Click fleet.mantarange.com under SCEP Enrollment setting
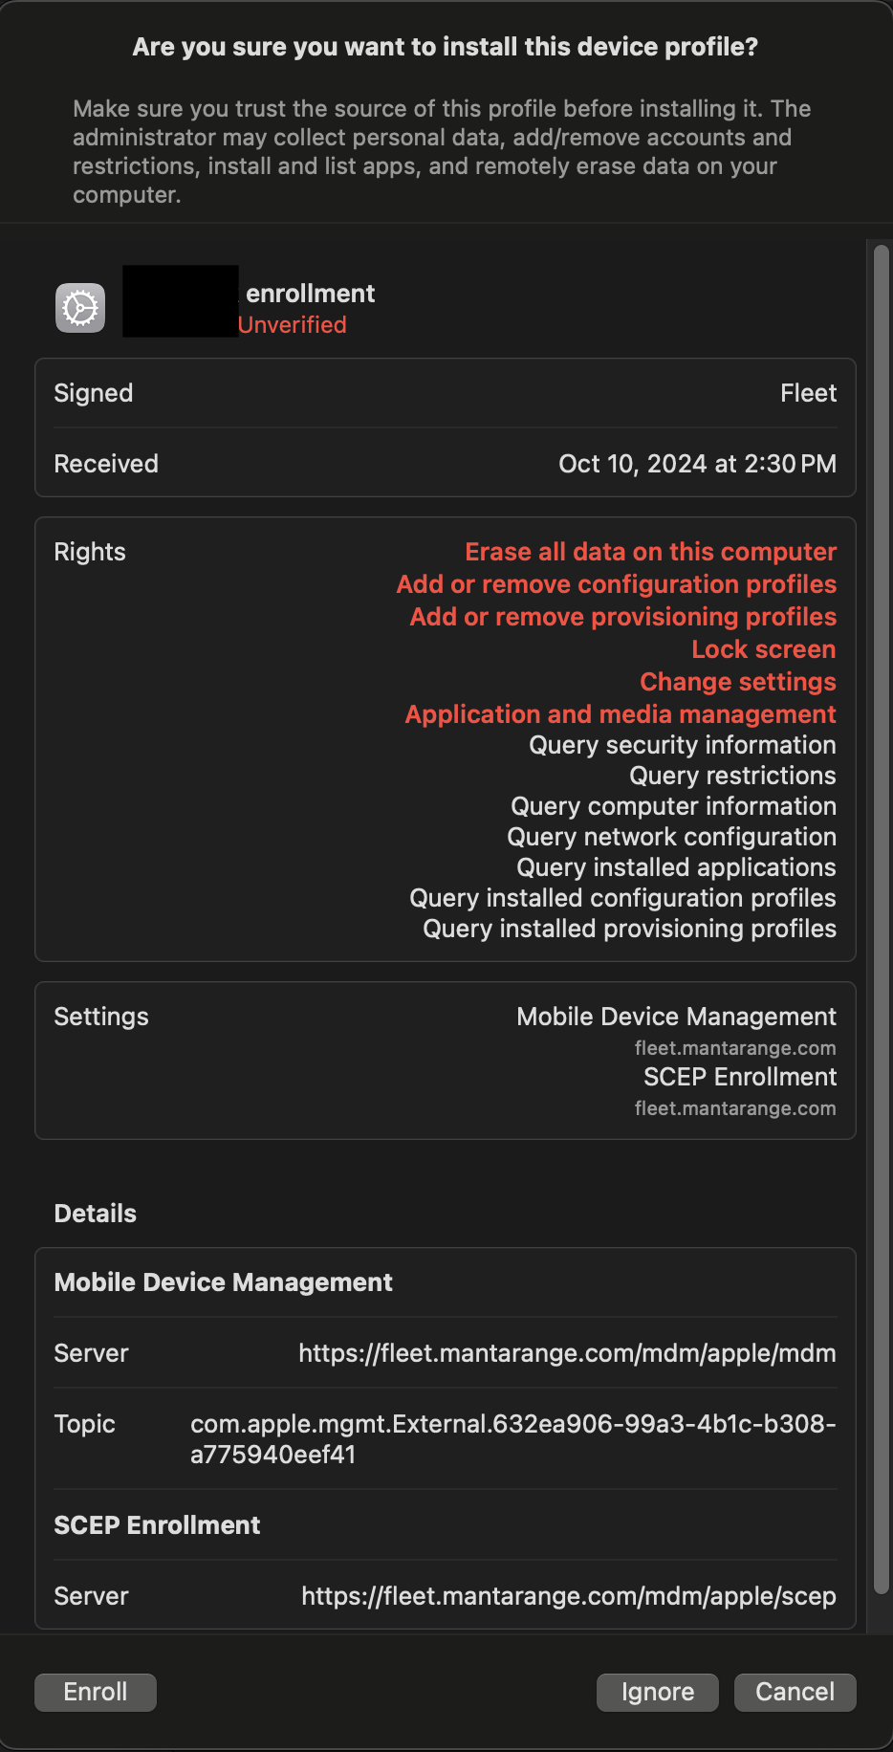893x1752 pixels. coord(735,1108)
